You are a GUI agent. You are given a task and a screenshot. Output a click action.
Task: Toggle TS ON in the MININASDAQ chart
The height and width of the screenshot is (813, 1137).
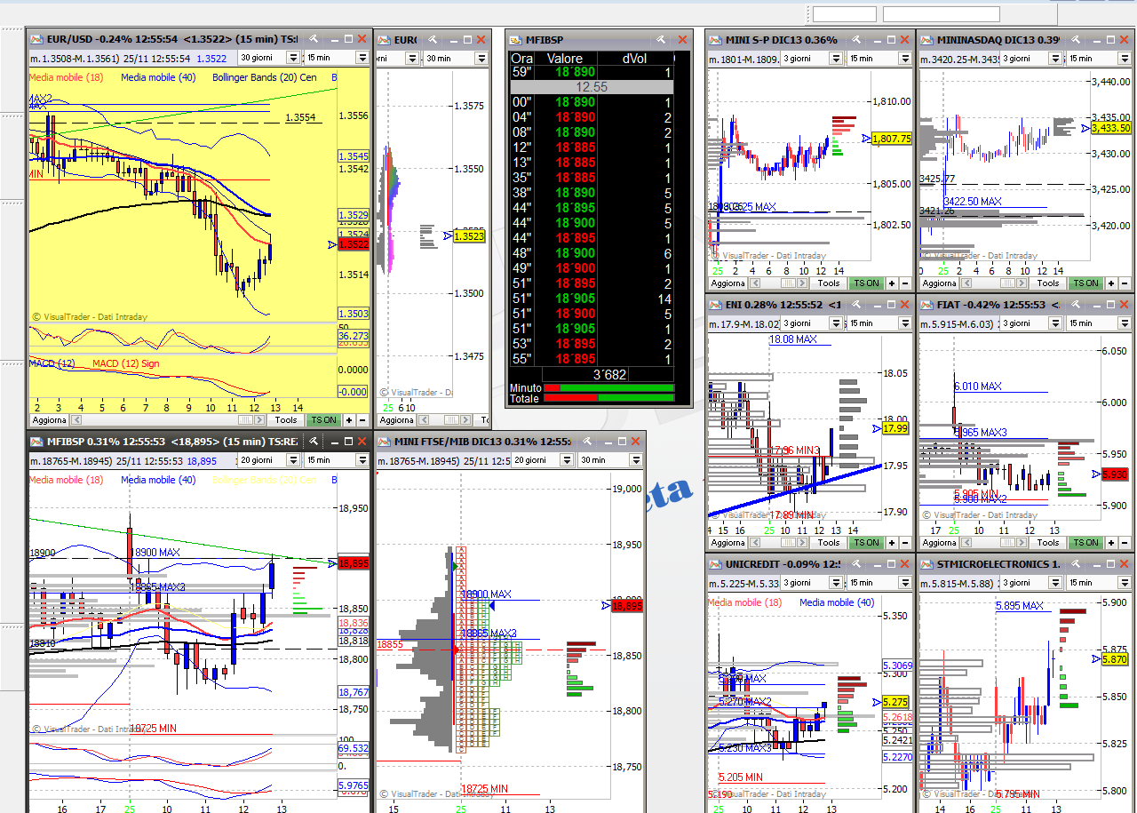(x=1085, y=283)
